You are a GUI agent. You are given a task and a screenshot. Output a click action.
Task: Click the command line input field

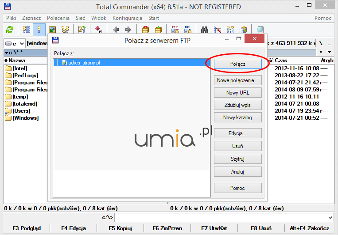(221, 217)
